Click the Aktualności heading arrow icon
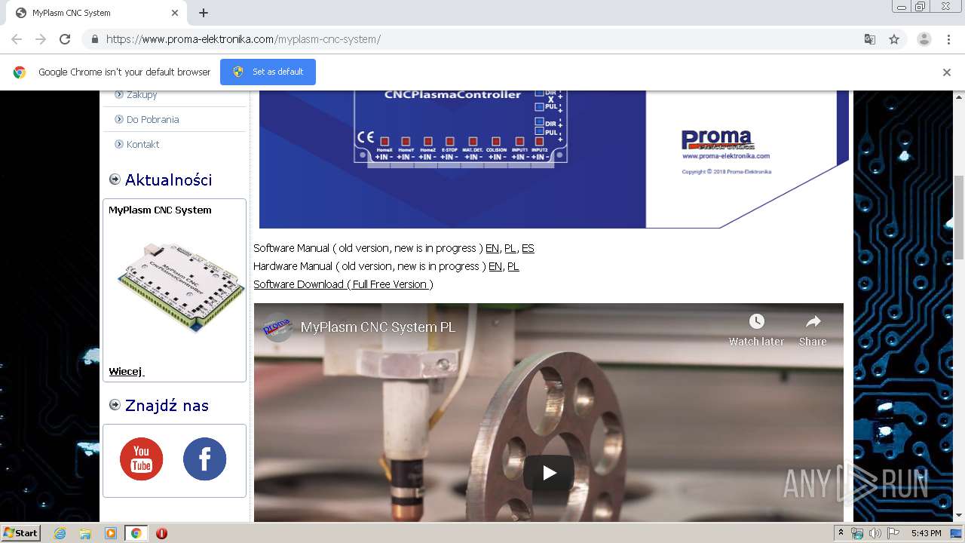 pos(115,179)
